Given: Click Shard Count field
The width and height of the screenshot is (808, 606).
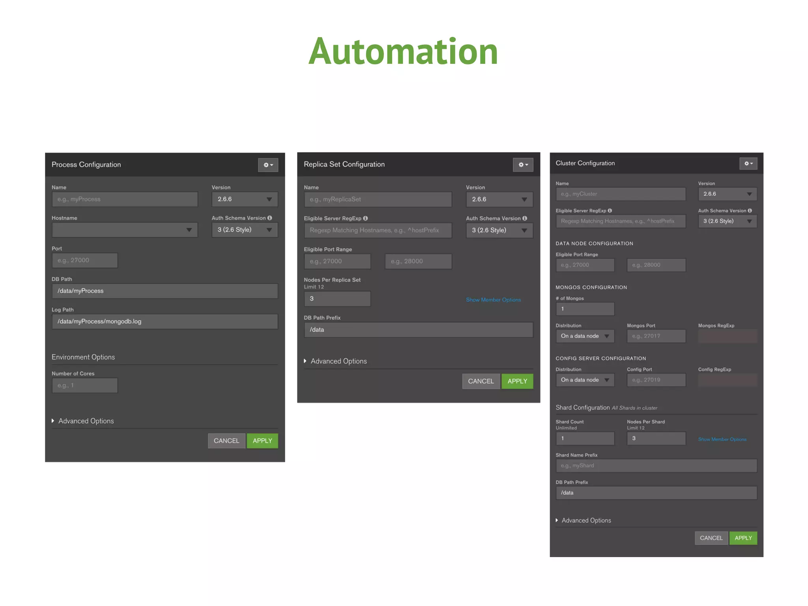Looking at the screenshot, I should tap(585, 438).
